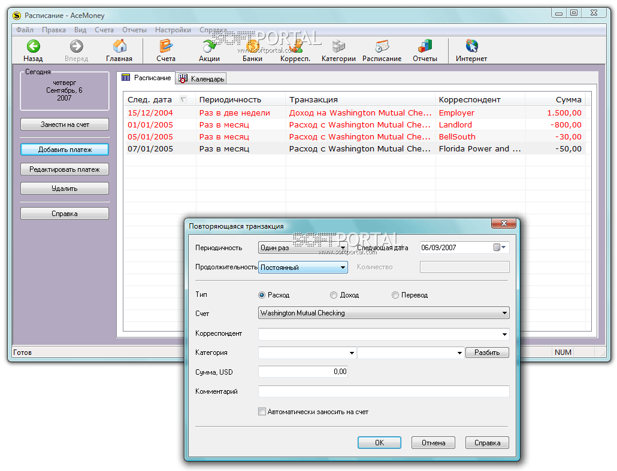Open the Корресп. payees toolbar icon
617x471 pixels.
pos(296,46)
